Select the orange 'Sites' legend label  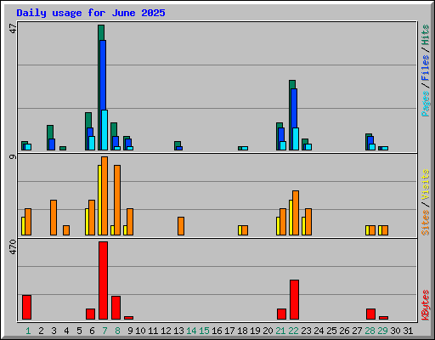pyautogui.click(x=426, y=223)
